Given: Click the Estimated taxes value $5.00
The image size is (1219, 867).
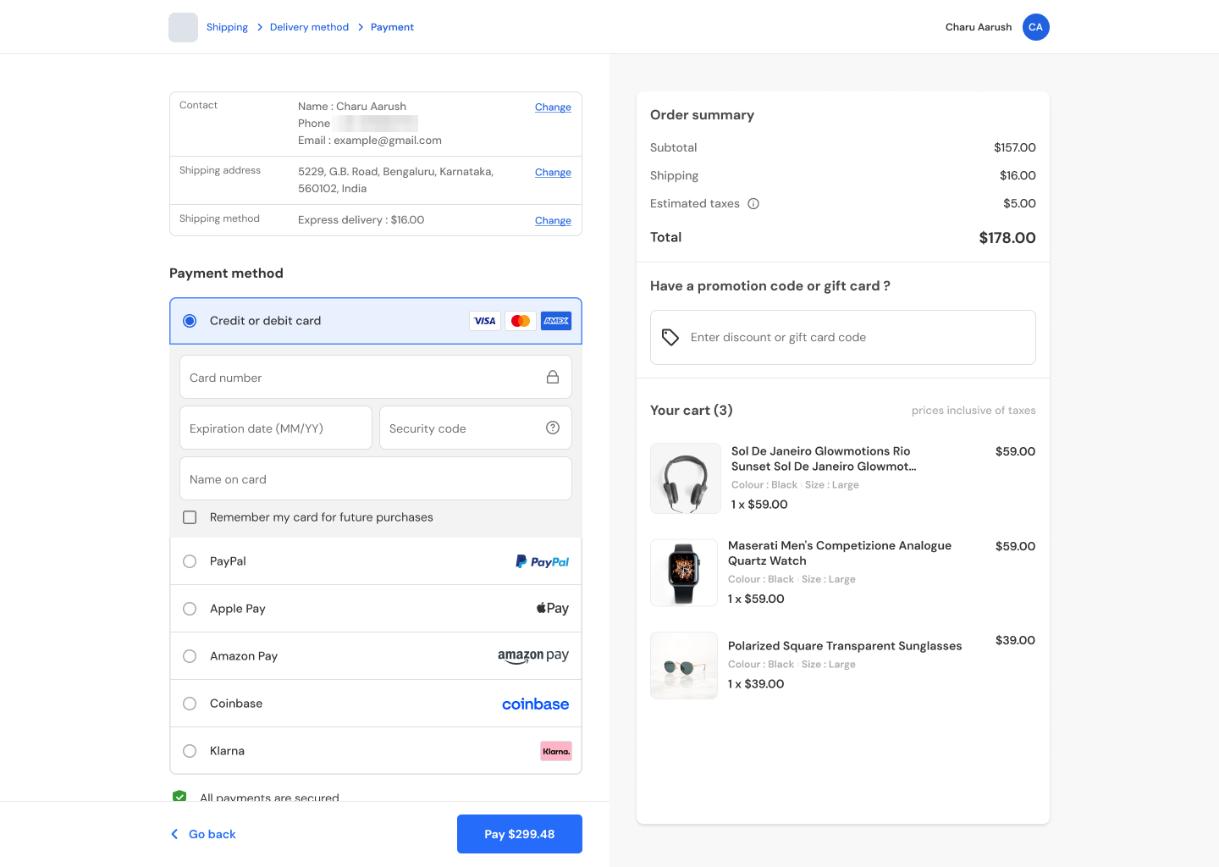Looking at the screenshot, I should tap(1020, 203).
